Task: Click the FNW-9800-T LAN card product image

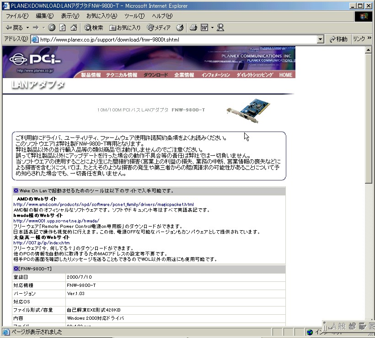Action: [x=248, y=111]
